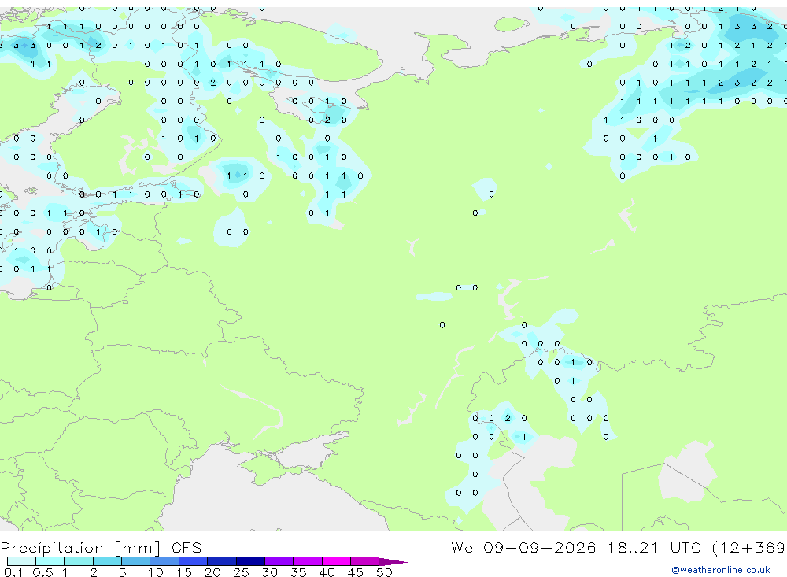
Task: Pick the 35–40 mm violet legend swatch
Action: pos(308,561)
